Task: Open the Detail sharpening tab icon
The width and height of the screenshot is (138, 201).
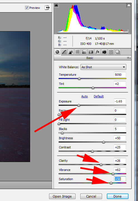Action: coord(71,52)
